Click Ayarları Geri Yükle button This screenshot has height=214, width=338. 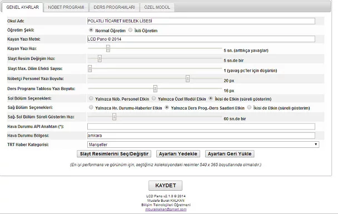(230, 154)
